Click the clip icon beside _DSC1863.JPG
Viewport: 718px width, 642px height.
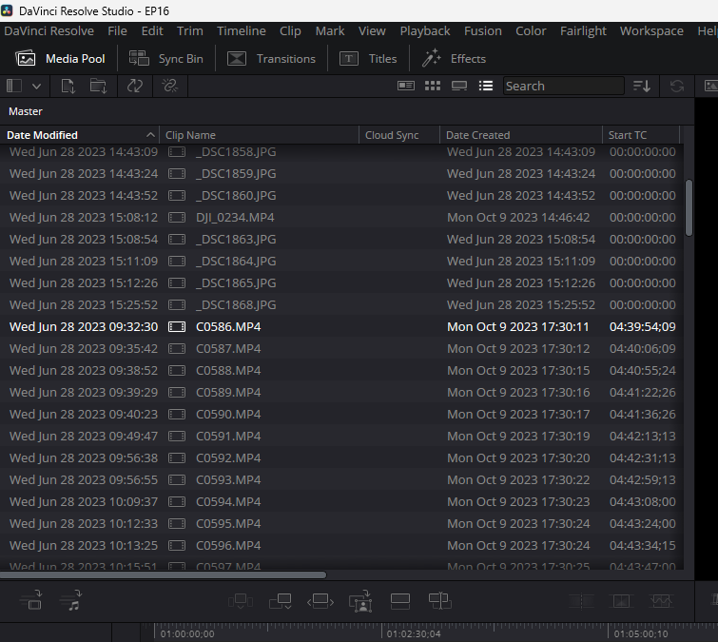coord(177,239)
